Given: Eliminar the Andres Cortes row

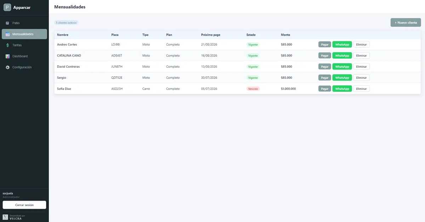Looking at the screenshot, I should (x=361, y=44).
